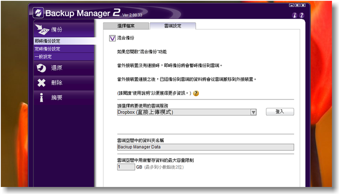Click the 最多到小數點後2位 hint text
This screenshot has height=194, width=339.
(x=164, y=167)
